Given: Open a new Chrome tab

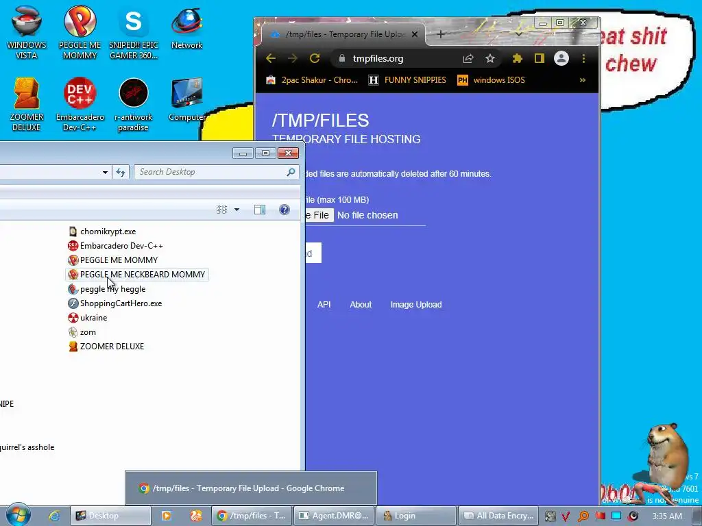Looking at the screenshot, I should 441,34.
